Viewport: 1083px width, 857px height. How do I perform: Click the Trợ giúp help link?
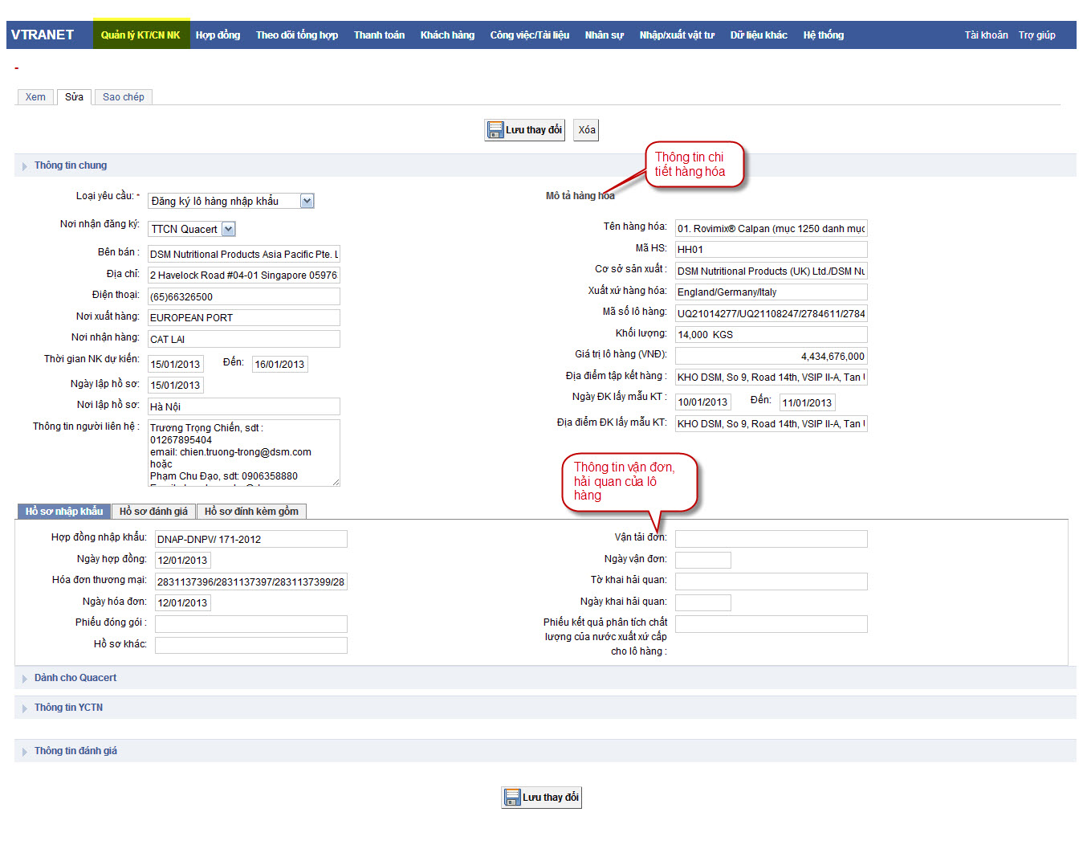click(1036, 35)
